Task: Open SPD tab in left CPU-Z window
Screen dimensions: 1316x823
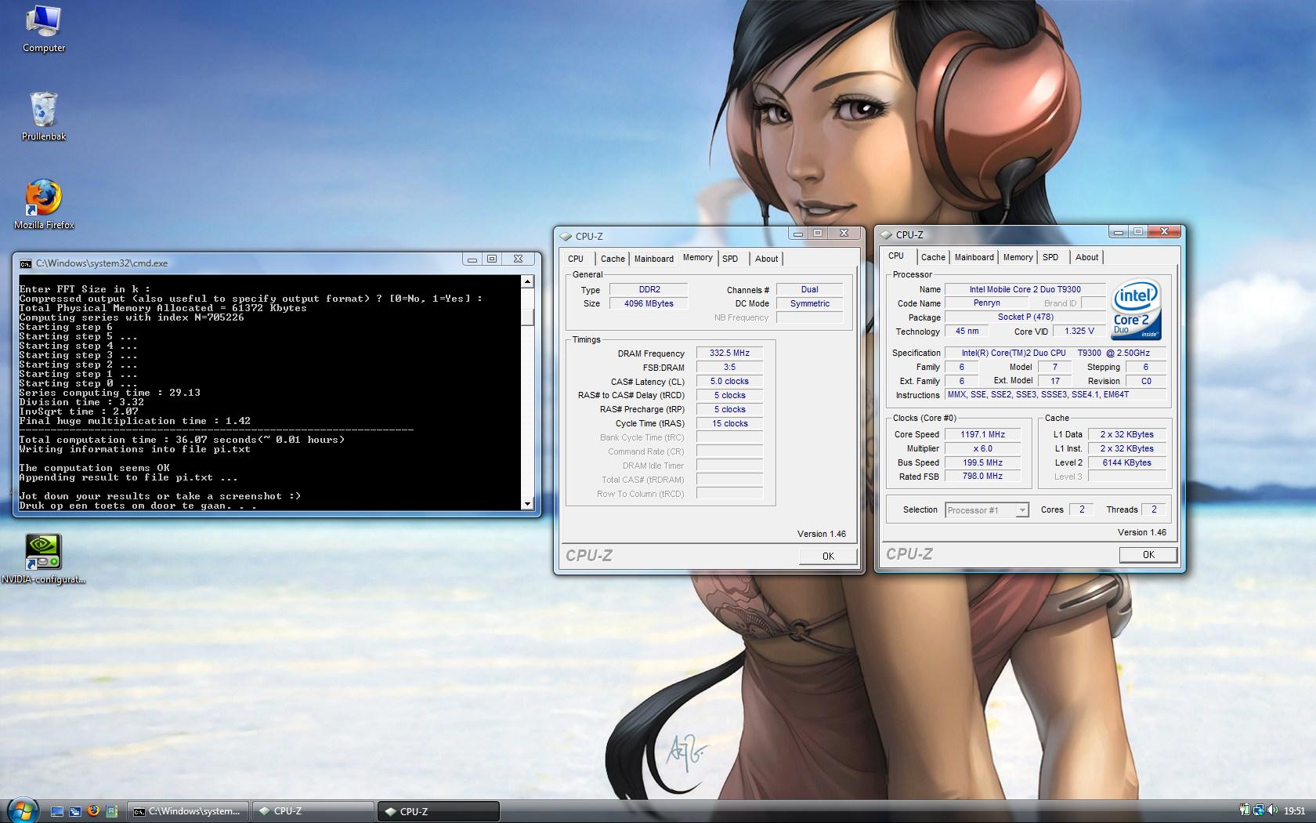Action: pos(730,259)
